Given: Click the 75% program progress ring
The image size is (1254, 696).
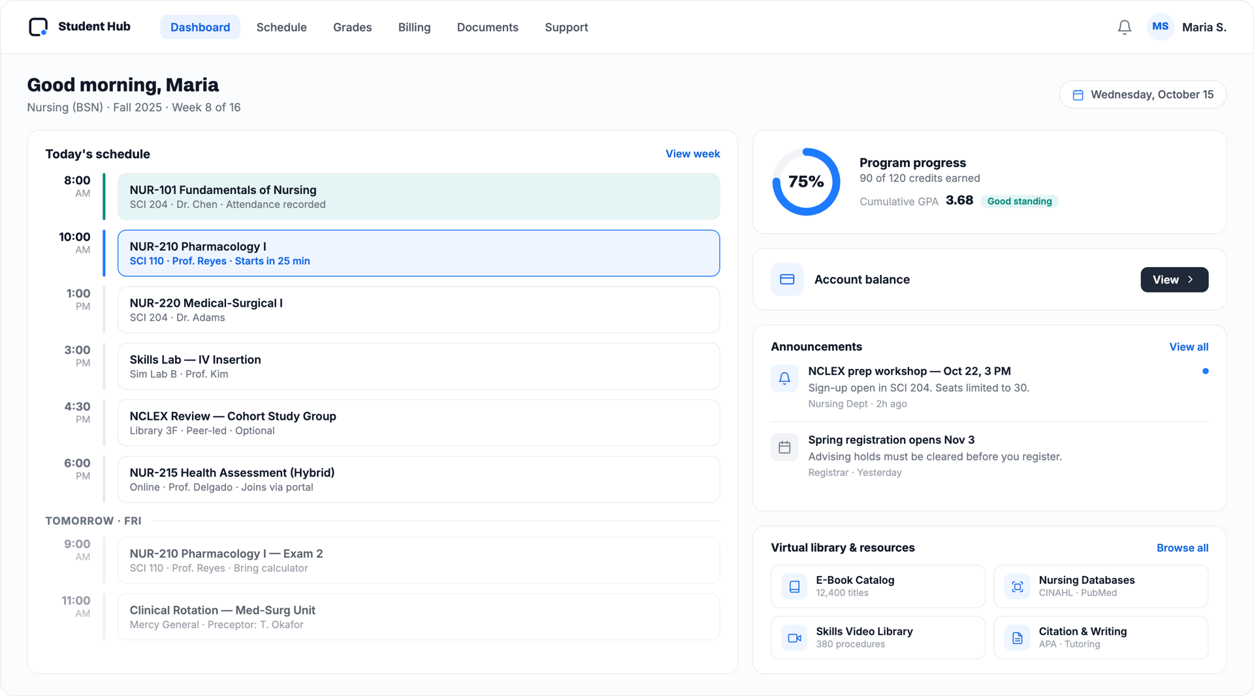Looking at the screenshot, I should pos(806,182).
